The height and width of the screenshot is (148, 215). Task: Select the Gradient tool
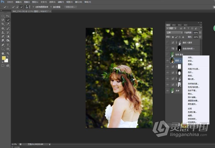8,37
